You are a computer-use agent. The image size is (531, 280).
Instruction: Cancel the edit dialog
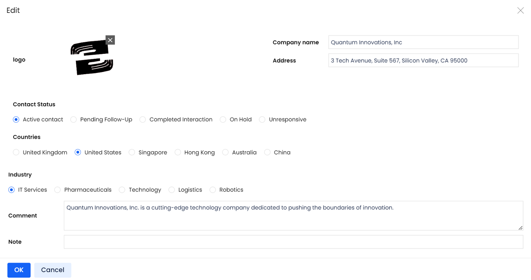(x=53, y=270)
